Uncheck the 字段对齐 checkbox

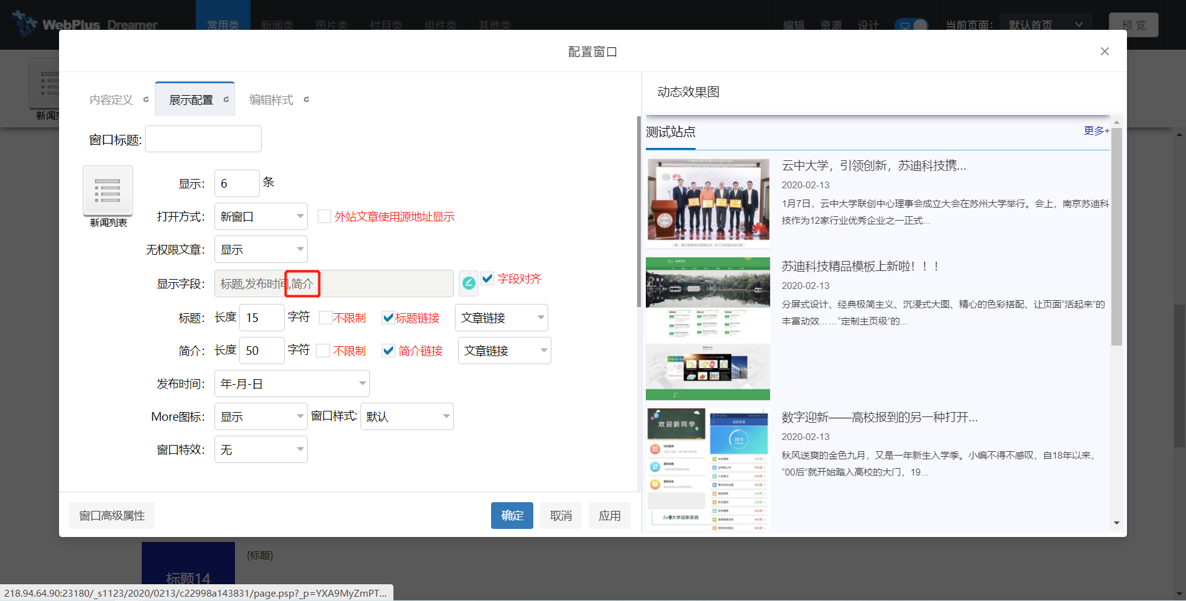click(x=487, y=278)
